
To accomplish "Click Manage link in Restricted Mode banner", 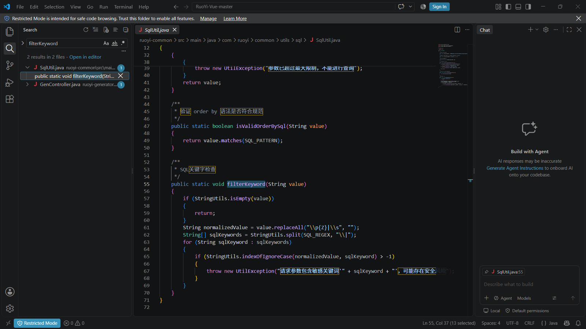I will click(208, 19).
